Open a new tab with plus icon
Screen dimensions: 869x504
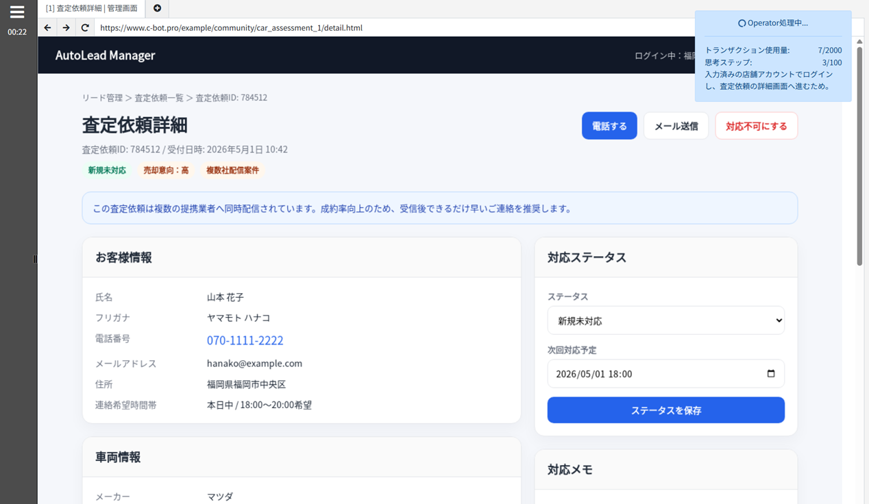coord(157,8)
